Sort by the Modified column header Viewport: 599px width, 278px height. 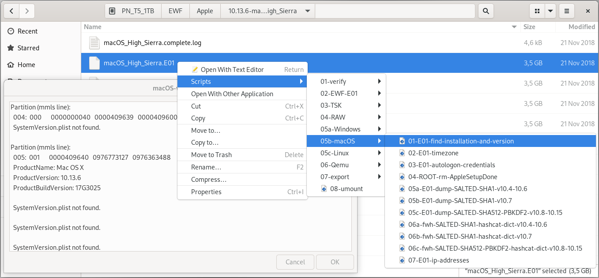tap(581, 27)
